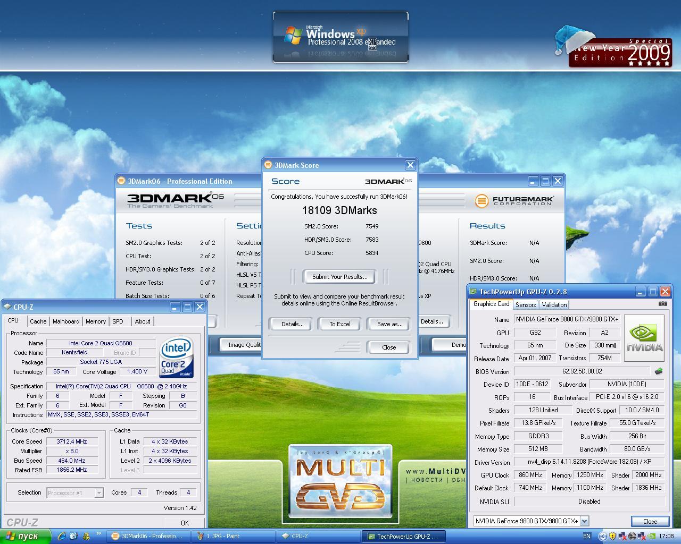The image size is (681, 544).
Task: Click the Driver Version field in GPU-Z
Action: point(589,462)
